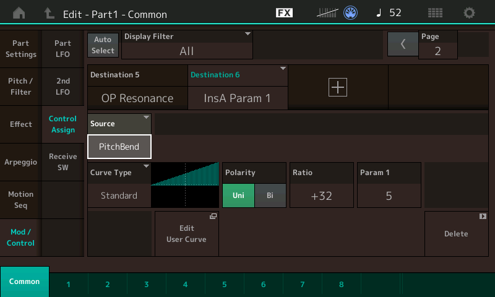Adjust the Ratio +32 value
Screen dimensions: 495x297
[321, 195]
